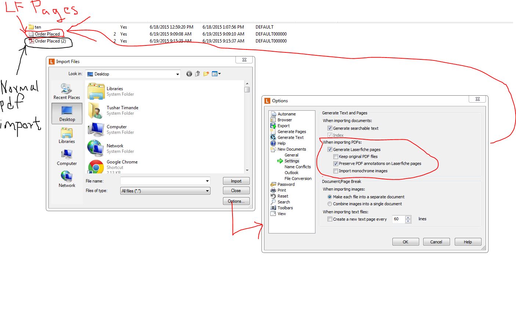516x324 pixels.
Task: Click the '6/18/2015 12:59:20 PM' date cell
Action: 172,27
